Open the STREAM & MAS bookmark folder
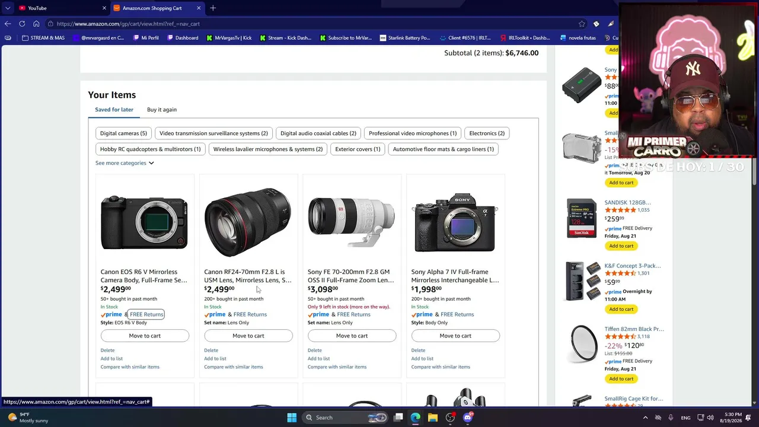The image size is (759, 427). [x=43, y=38]
